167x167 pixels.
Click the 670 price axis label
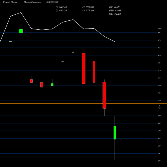coord(159,131)
